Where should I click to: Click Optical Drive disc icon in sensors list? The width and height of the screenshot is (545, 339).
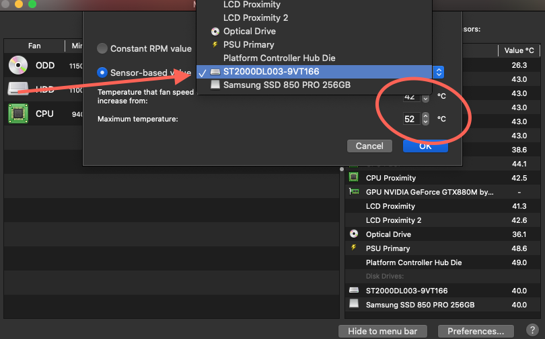[x=354, y=234]
